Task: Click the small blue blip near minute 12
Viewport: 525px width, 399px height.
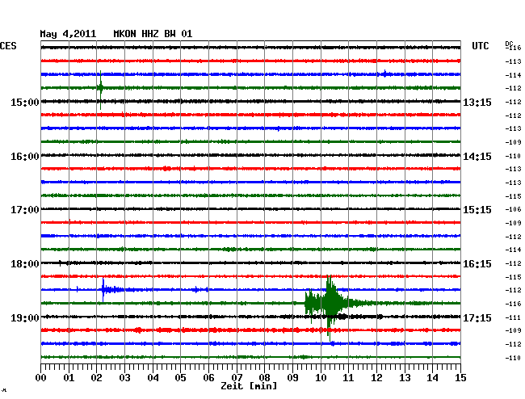Action: [x=385, y=74]
